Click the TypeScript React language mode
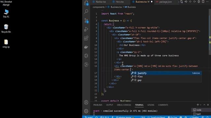This screenshot has height=118, width=211. [x=156, y=117]
